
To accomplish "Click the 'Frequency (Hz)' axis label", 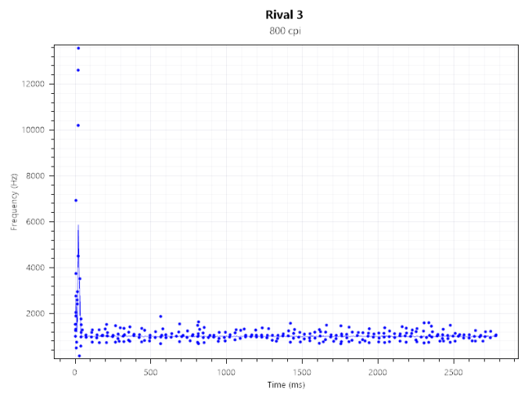I will click(14, 202).
